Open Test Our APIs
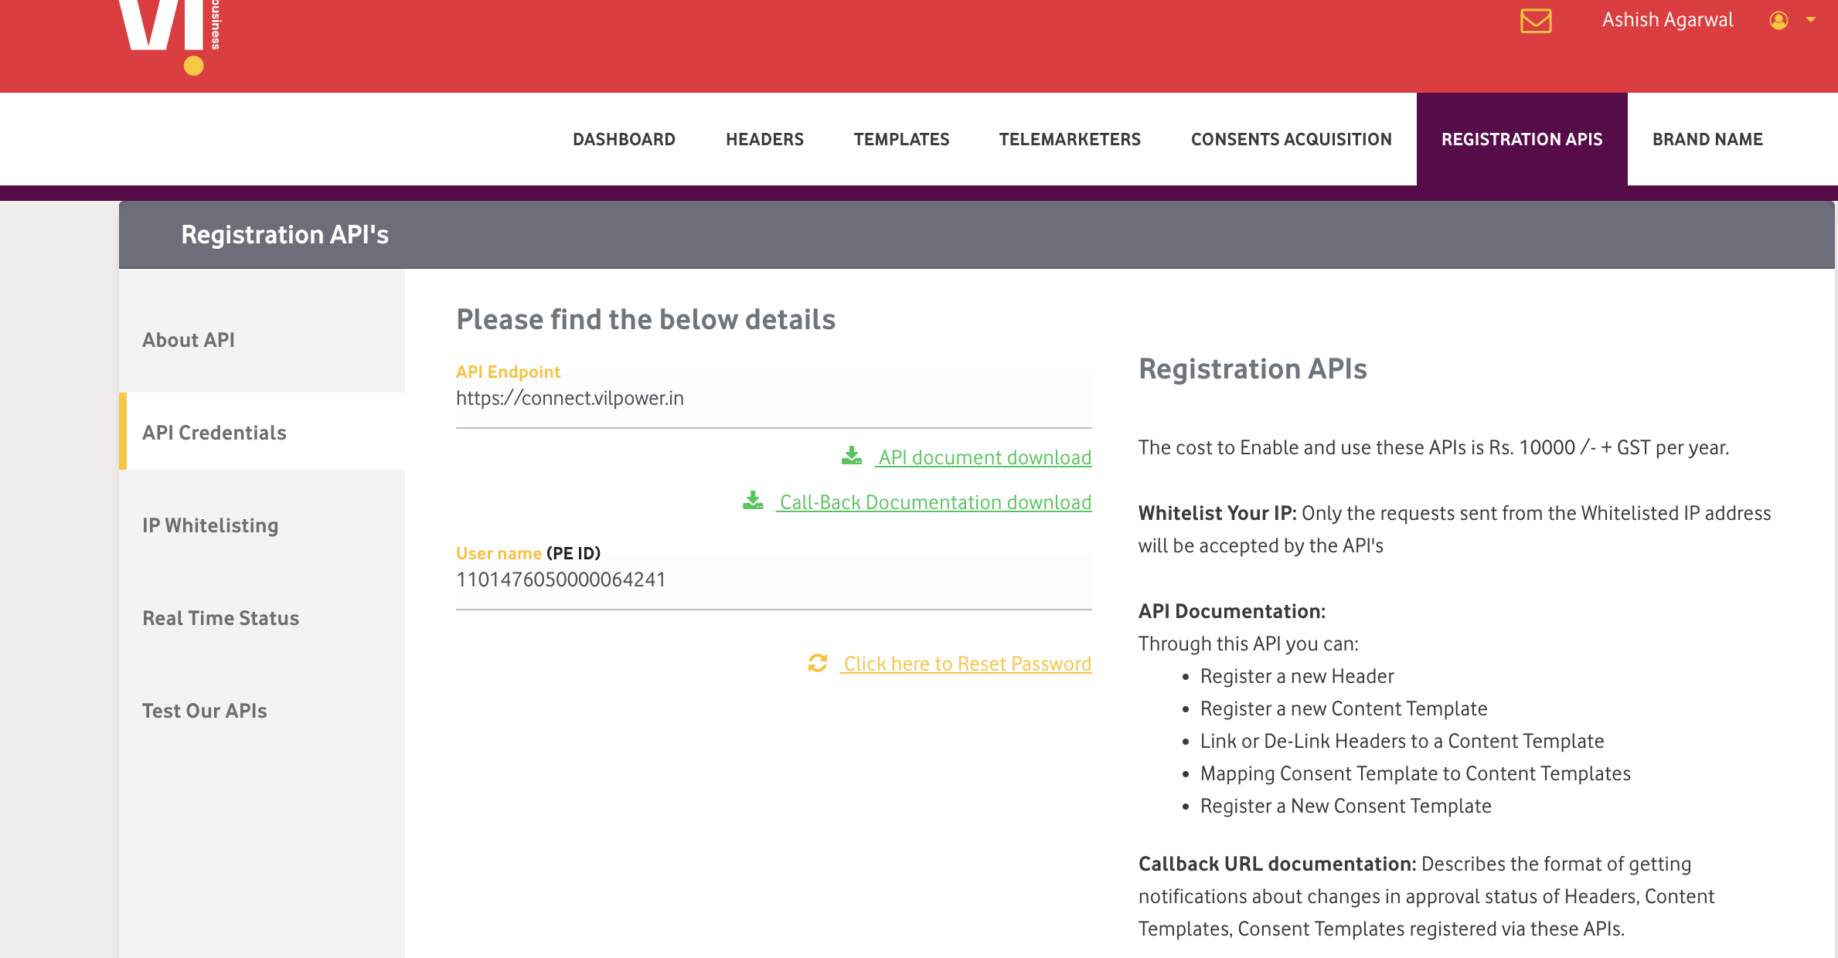This screenshot has width=1838, height=958. (x=203, y=711)
